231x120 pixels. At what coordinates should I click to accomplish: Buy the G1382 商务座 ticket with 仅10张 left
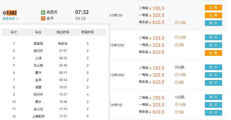point(213,23)
